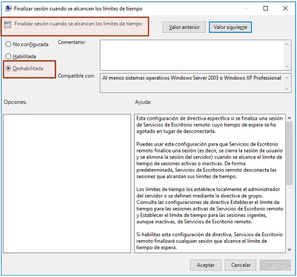Image resolution: width=297 pixels, height=277 pixels.
Task: Go to Valor siguiente setting
Action: pyautogui.click(x=230, y=27)
